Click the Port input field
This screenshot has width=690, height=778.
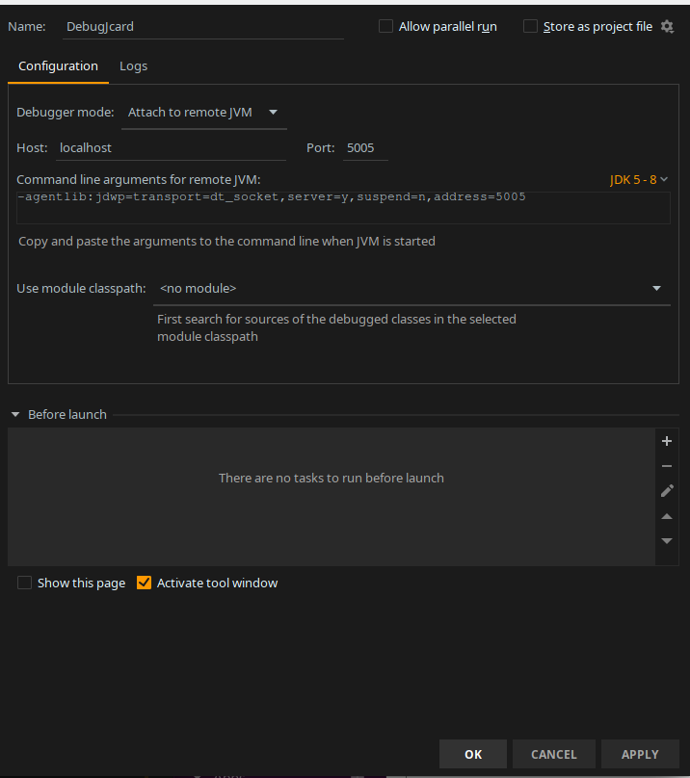tap(364, 147)
